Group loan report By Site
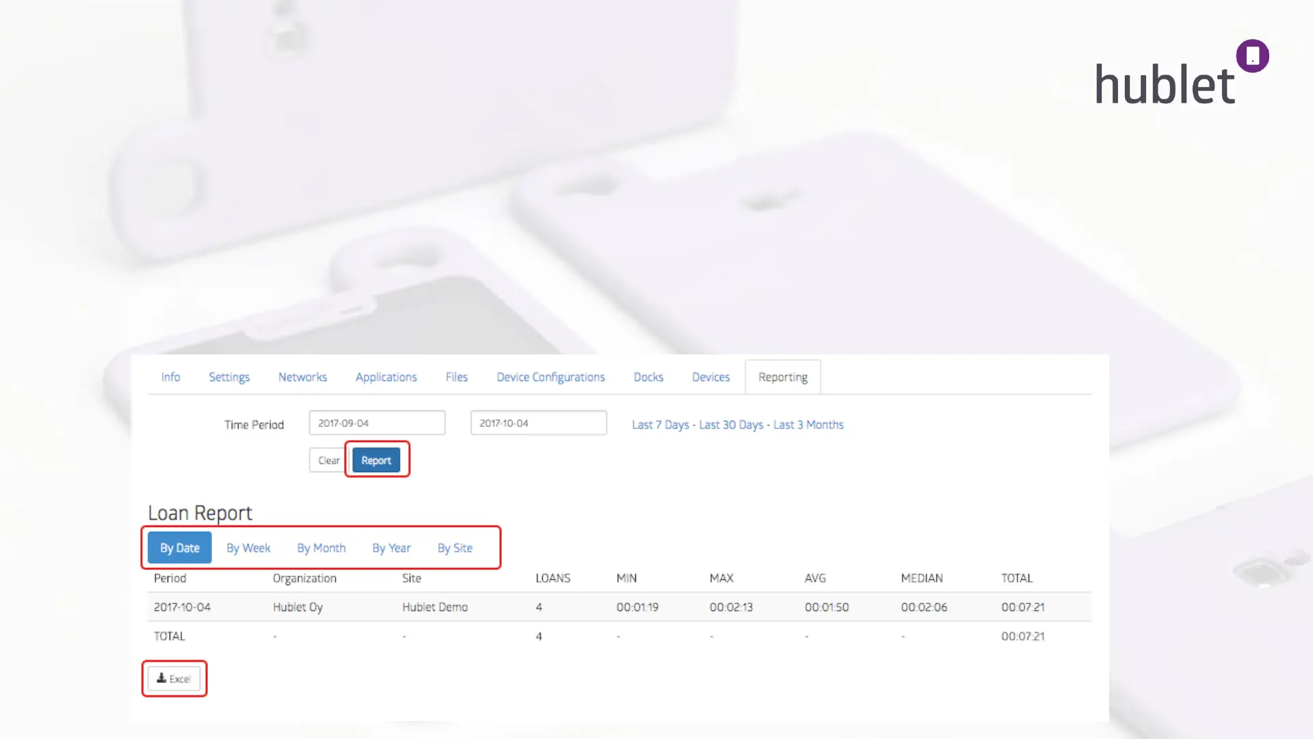 [x=455, y=548]
